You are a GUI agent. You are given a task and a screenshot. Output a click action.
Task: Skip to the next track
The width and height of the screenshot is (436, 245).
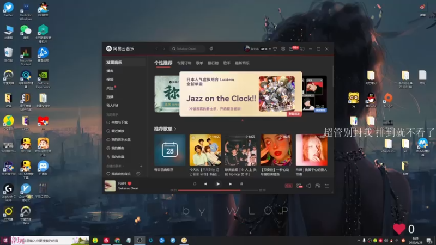click(x=230, y=184)
